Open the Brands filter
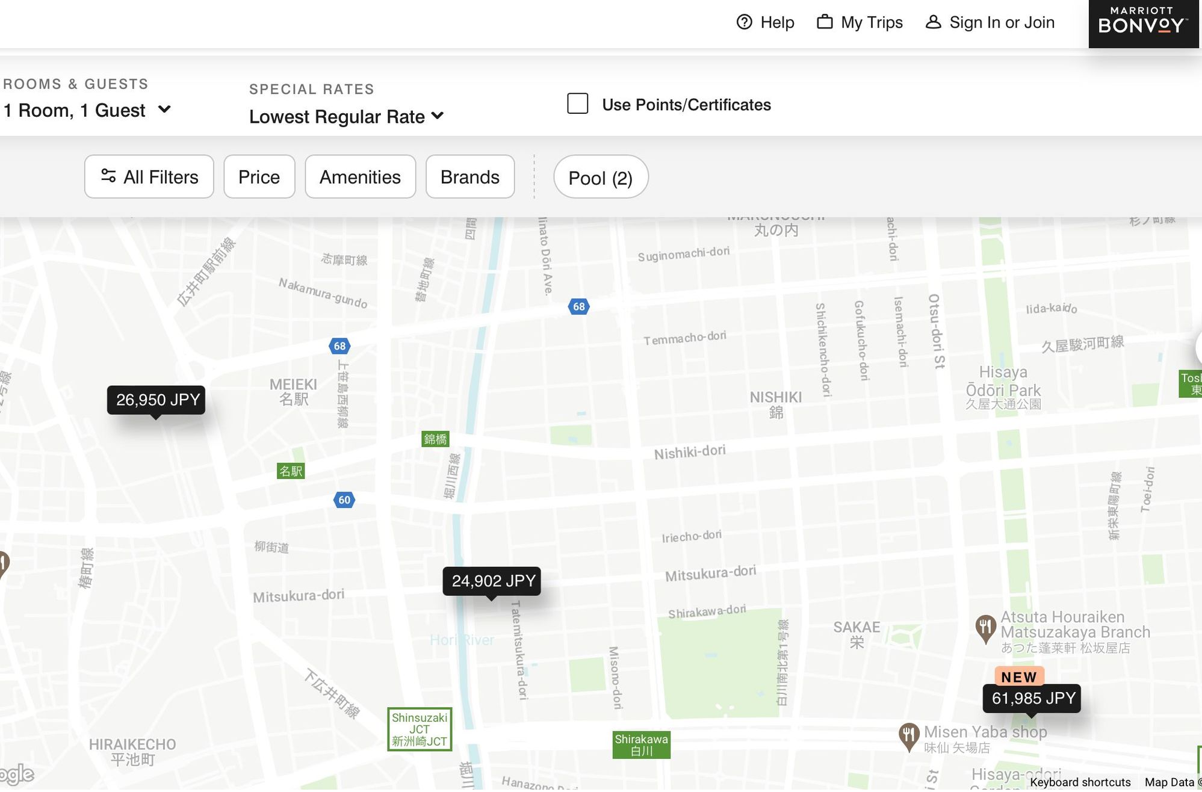 (470, 177)
